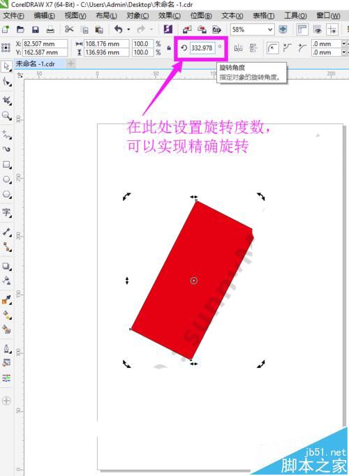
Task: Expand the undo history arrow
Action: 128,29
